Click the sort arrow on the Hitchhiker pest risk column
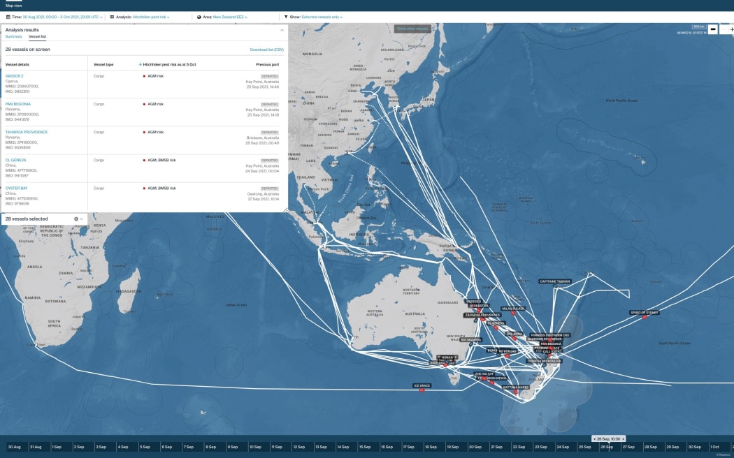734x458 pixels. (x=141, y=64)
